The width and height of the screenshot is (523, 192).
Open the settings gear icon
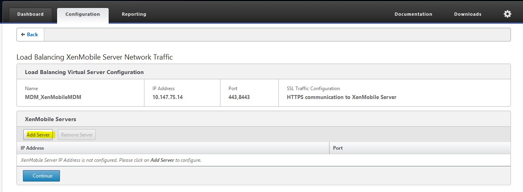click(x=507, y=14)
